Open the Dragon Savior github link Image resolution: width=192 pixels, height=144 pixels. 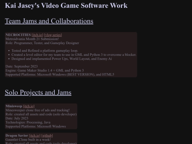(x=47, y=135)
